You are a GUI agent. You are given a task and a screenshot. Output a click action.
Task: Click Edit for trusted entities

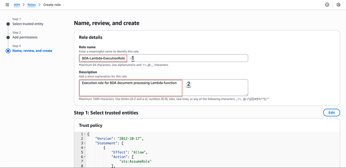tap(331, 113)
